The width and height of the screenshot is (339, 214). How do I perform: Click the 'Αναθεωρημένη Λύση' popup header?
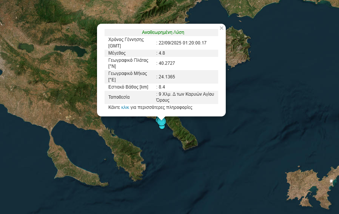coord(163,32)
